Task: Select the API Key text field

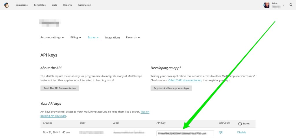Action: (x=185, y=133)
